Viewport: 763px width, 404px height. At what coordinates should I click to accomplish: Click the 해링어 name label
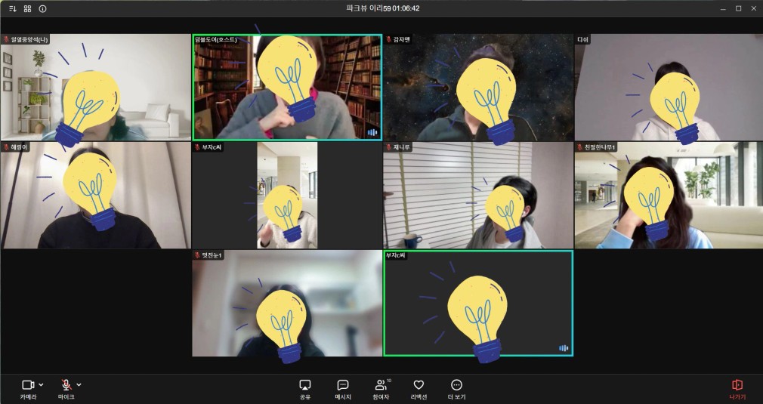pos(19,147)
